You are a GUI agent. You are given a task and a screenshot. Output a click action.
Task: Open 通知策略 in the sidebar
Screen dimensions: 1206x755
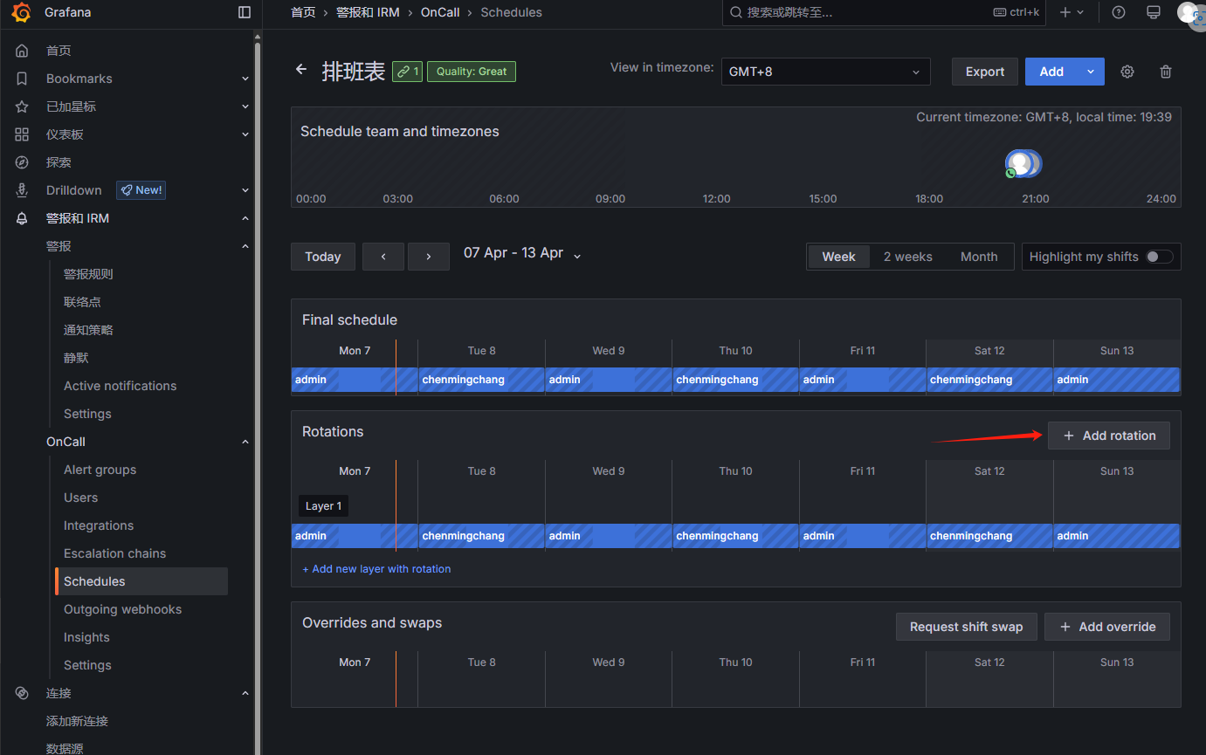88,330
